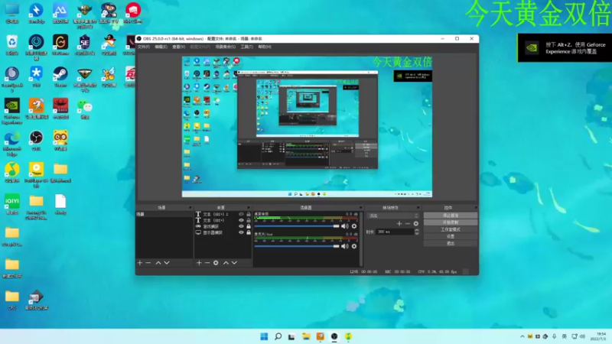612x344 pixels.
Task: Mute 麦克风/Aux channel speaker icon
Action: pyautogui.click(x=345, y=246)
